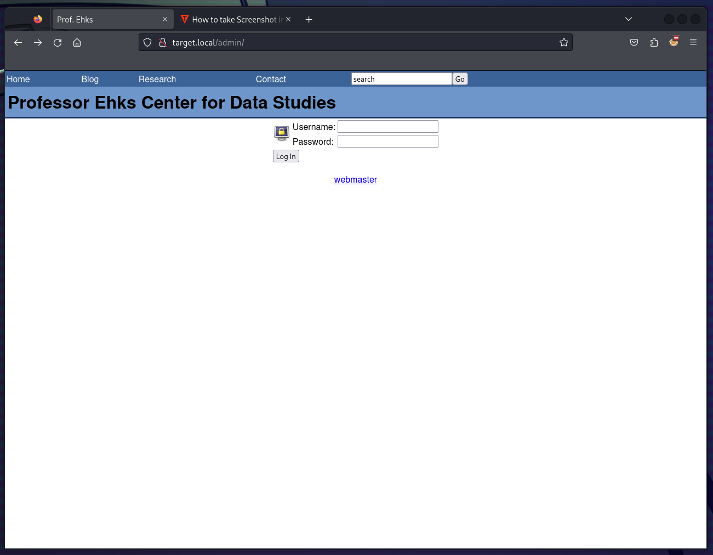Open the hamburger application menu
Viewport: 713px width, 555px height.
[x=693, y=42]
